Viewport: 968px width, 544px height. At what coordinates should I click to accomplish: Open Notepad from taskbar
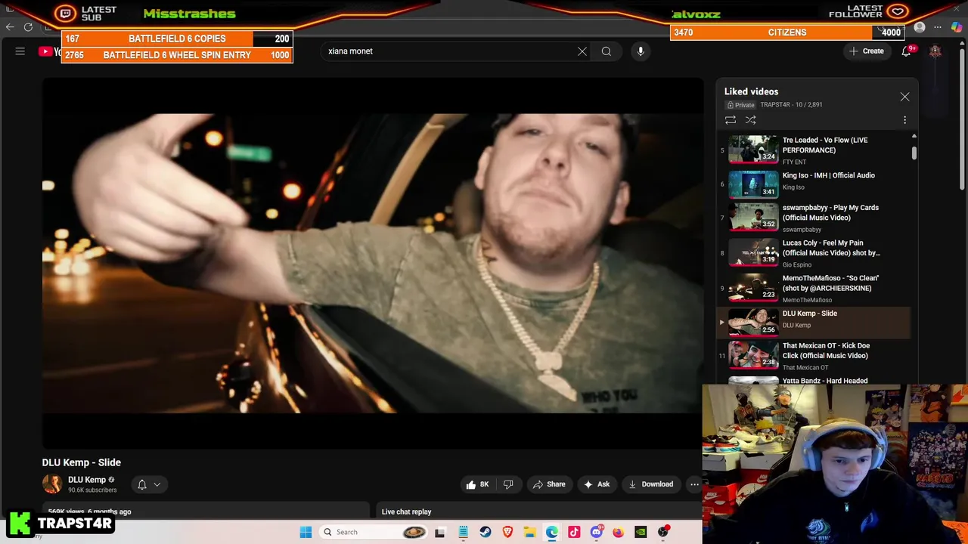463,532
